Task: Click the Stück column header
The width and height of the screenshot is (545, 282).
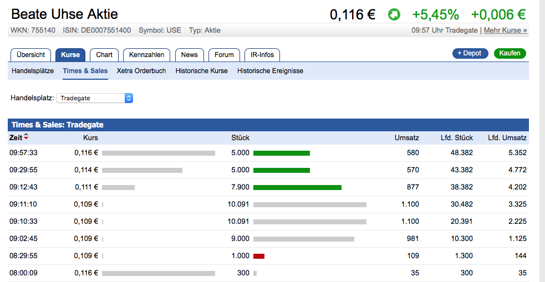Action: pos(241,137)
